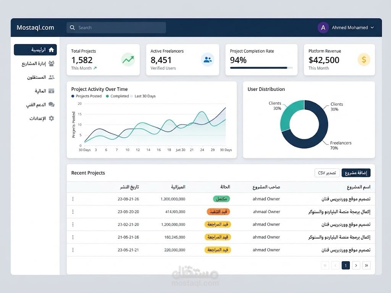Select the home icon in sidebar
This screenshot has width=391, height=293.
52,50
